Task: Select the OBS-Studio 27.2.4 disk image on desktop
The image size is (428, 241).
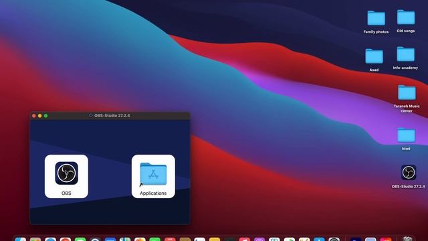Action: [409, 173]
